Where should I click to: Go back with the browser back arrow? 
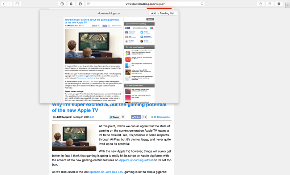4,4
